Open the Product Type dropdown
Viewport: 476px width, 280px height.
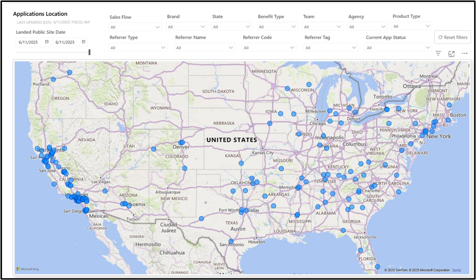click(412, 27)
